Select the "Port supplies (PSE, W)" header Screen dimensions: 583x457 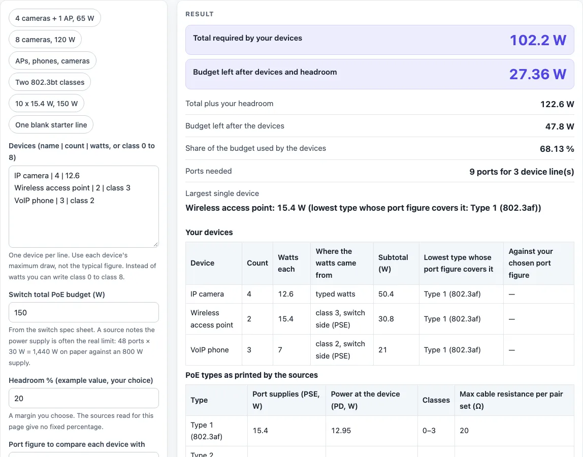tap(286, 400)
